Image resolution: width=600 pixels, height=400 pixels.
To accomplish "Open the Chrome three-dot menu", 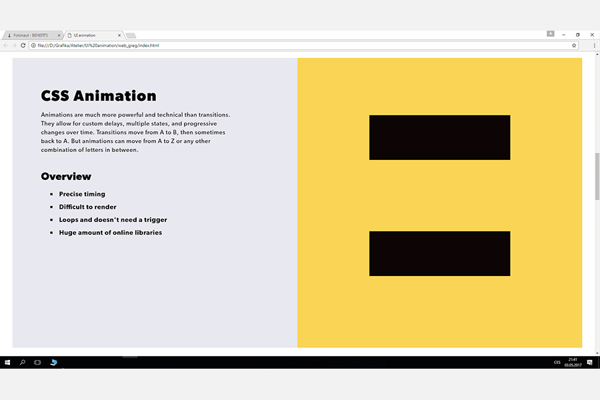I will point(594,45).
